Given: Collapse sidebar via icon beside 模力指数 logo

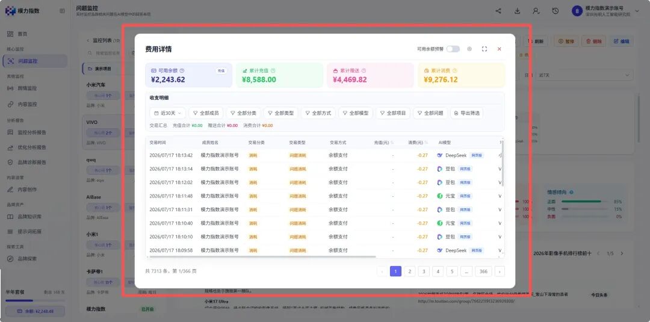Looking at the screenshot, I should tap(62, 11).
